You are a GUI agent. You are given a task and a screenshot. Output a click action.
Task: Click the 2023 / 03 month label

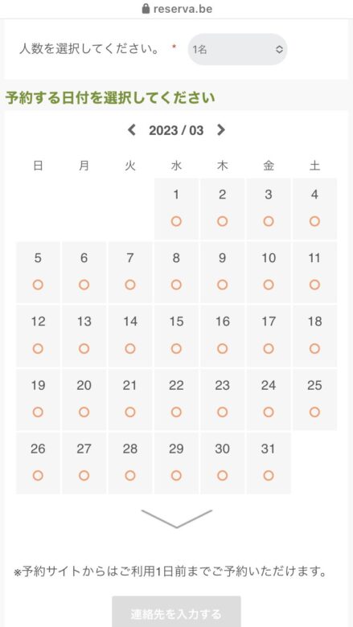point(176,130)
